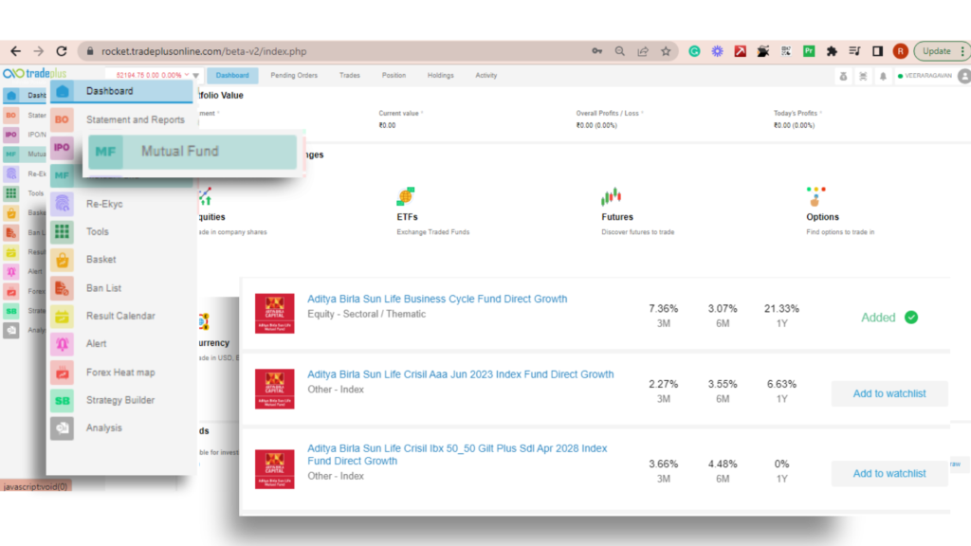This screenshot has width=971, height=546.
Task: Select the Basket icon in the menu
Action: click(61, 259)
